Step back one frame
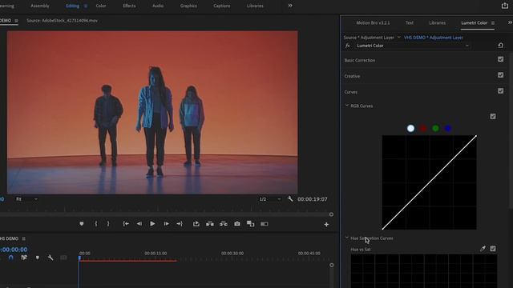This screenshot has width=513, height=288. coord(139,224)
